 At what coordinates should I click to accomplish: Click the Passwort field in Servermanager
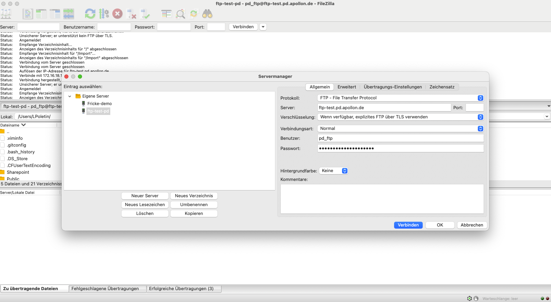point(401,148)
